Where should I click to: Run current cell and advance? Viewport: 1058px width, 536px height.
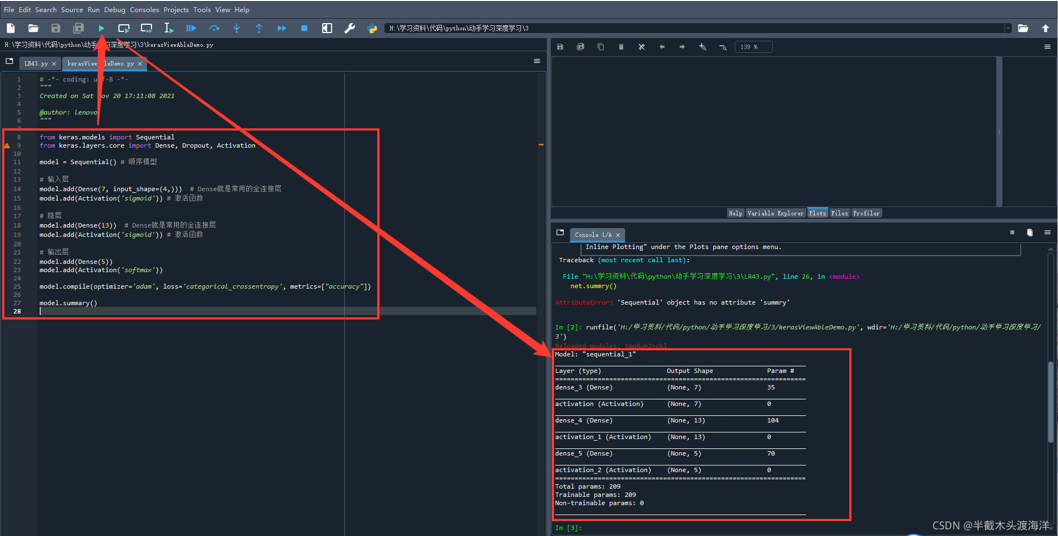point(147,28)
